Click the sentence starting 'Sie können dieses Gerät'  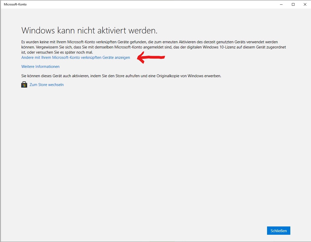121,76
